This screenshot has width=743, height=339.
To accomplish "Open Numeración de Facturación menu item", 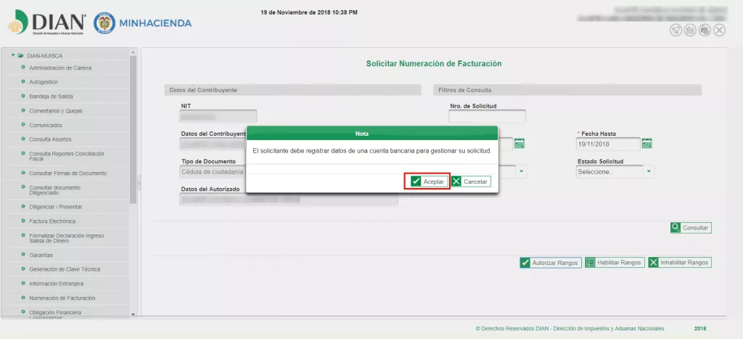I will click(x=62, y=298).
